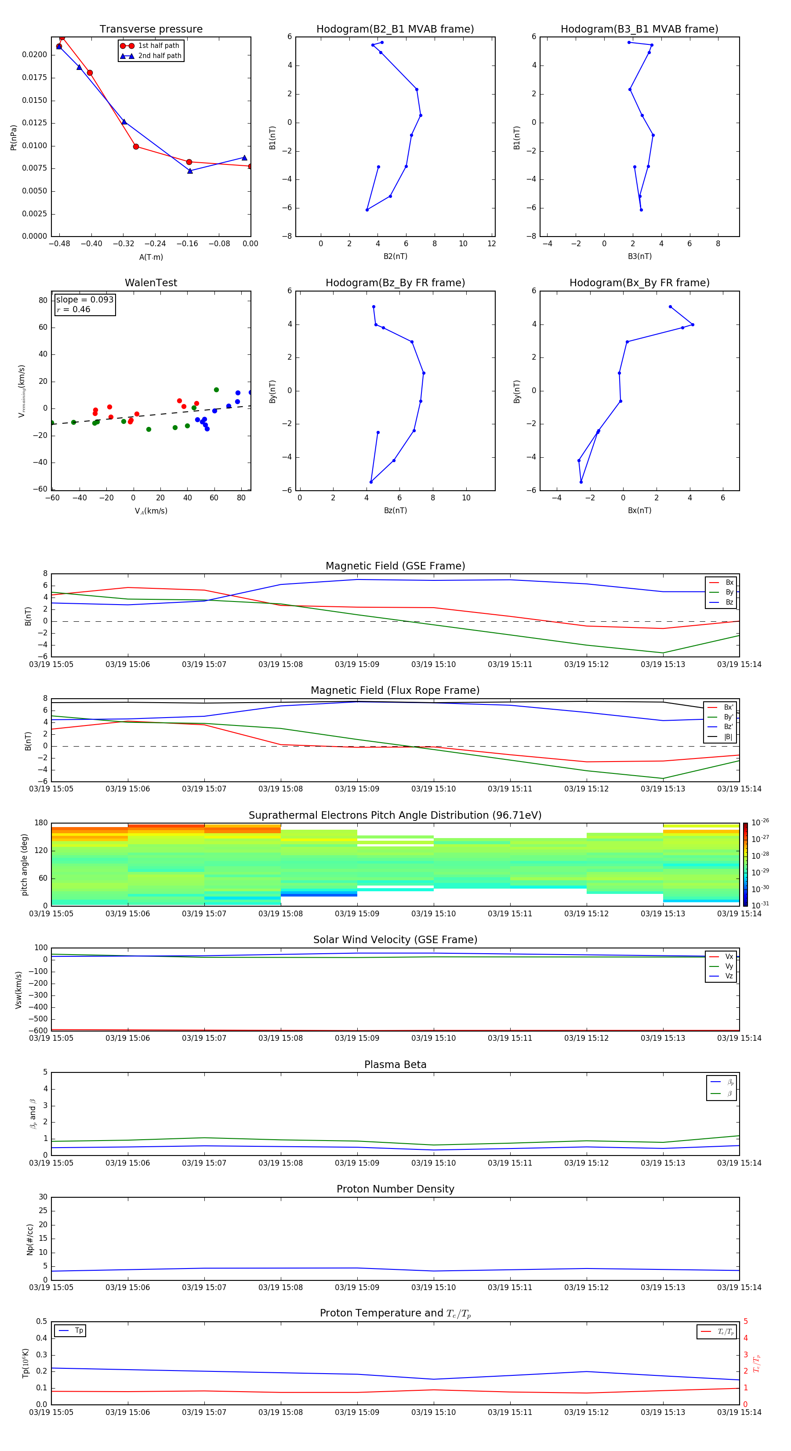Click the |B| legend entry
Viewport: 791px width, 1451px height.
click(720, 737)
